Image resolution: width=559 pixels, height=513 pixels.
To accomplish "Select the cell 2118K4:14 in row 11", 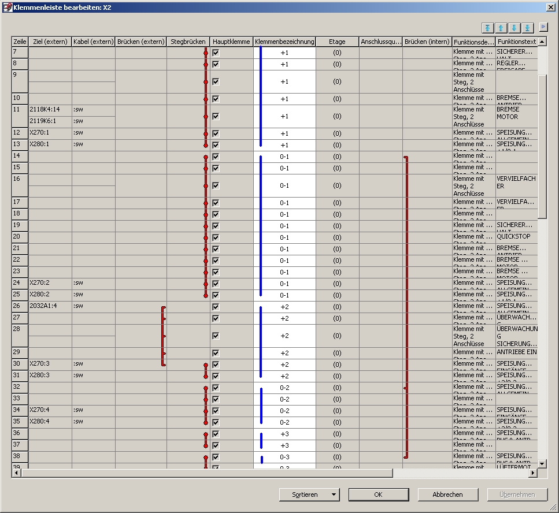I will click(x=50, y=109).
